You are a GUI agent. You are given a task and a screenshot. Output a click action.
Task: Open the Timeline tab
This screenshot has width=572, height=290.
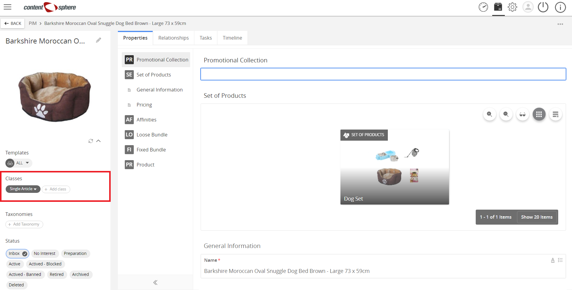pos(232,38)
